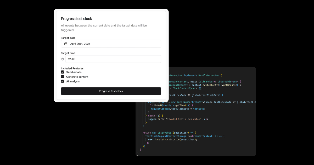
Task: Click the logger.error line in the code
Action: 178,119
